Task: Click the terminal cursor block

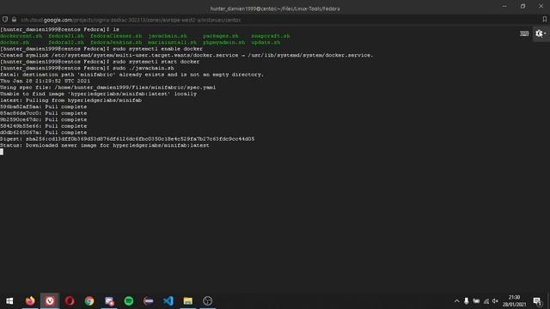Action: click(2, 152)
